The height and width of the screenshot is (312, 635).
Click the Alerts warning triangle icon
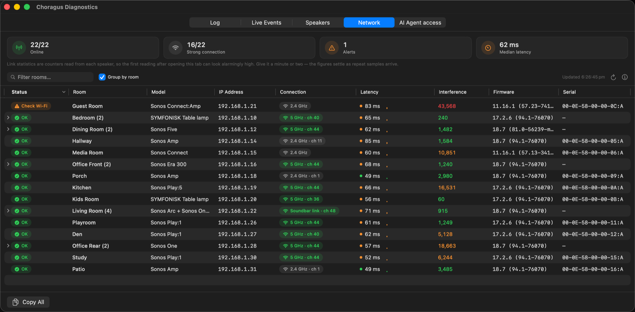[332, 48]
